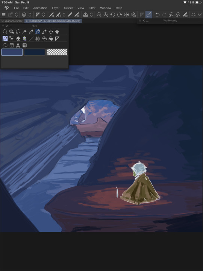
Task: Select the Hand pan tool
Action: pyautogui.click(x=57, y=32)
